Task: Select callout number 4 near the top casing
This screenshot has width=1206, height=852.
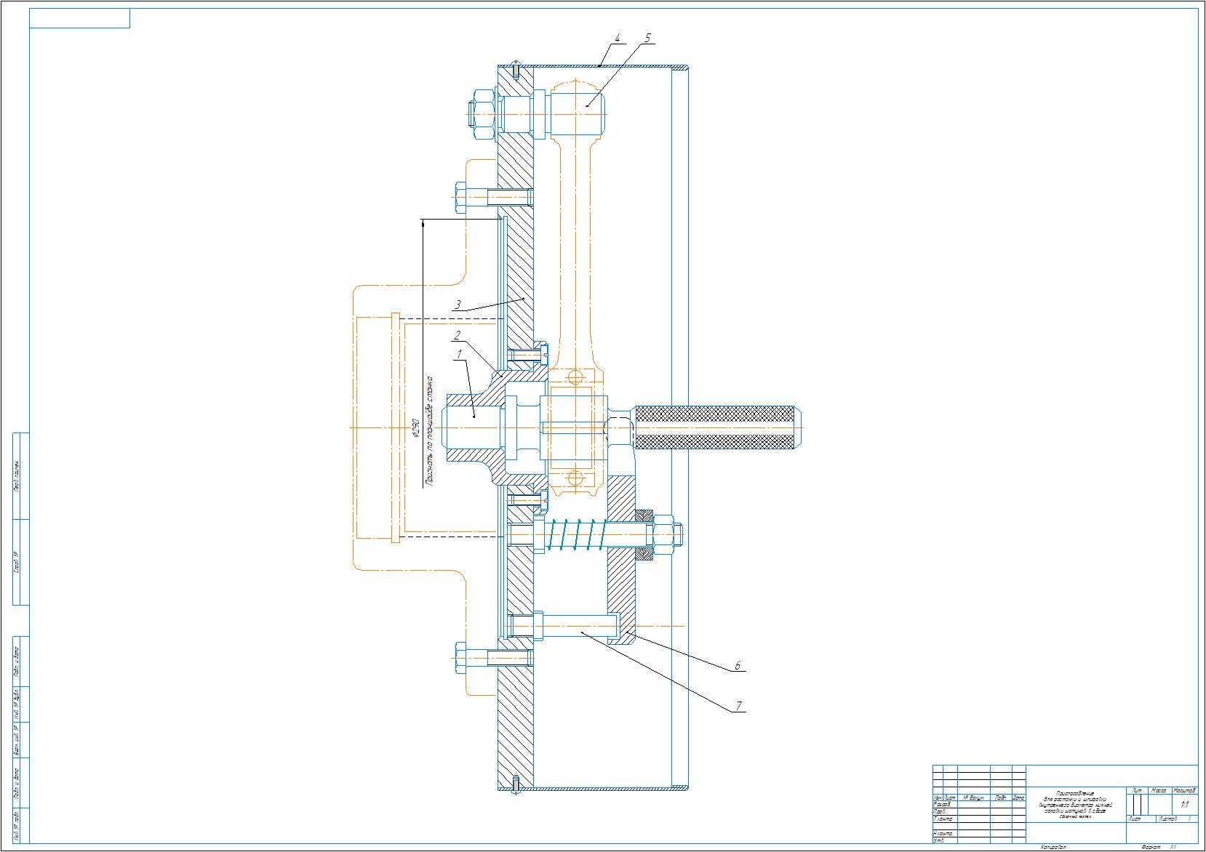Action: click(x=617, y=39)
